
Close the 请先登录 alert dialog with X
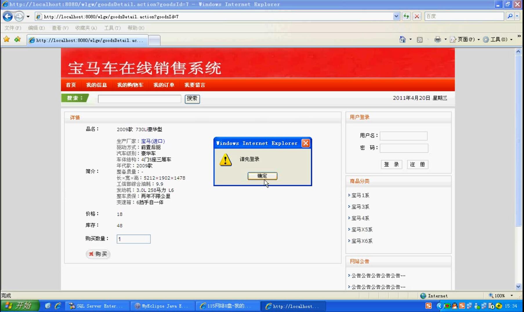click(306, 143)
